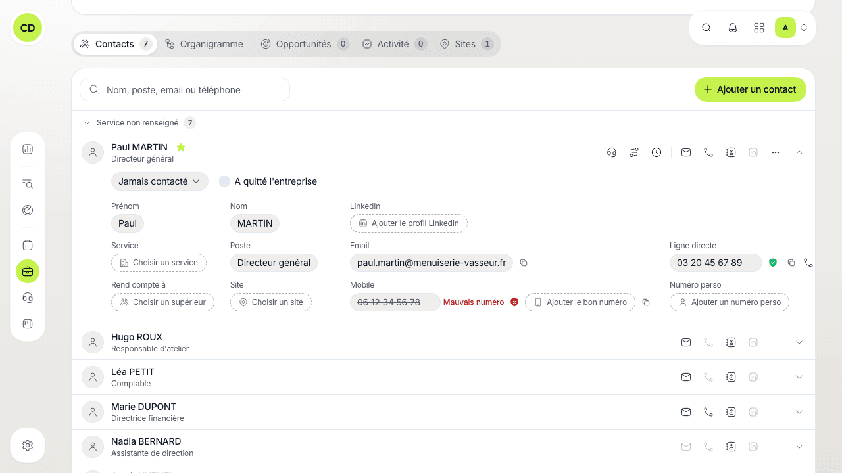842x473 pixels.
Task: Toggle Paul MARTIN's favorite star
Action: pos(181,147)
